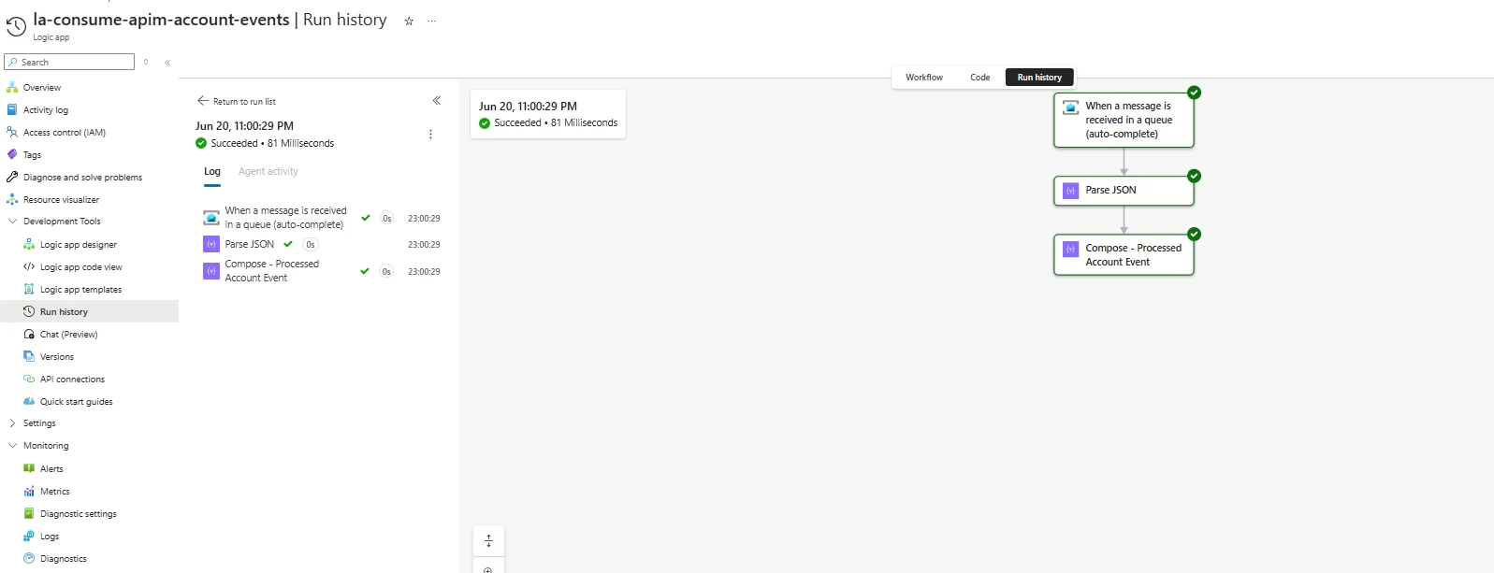Click the fit-to-view canvas control icon

click(x=488, y=541)
